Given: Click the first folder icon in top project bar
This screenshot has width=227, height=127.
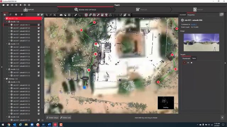Looking at the screenshot, I should pos(4,5).
